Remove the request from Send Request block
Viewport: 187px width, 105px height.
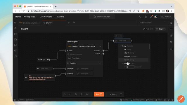click(x=100, y=46)
